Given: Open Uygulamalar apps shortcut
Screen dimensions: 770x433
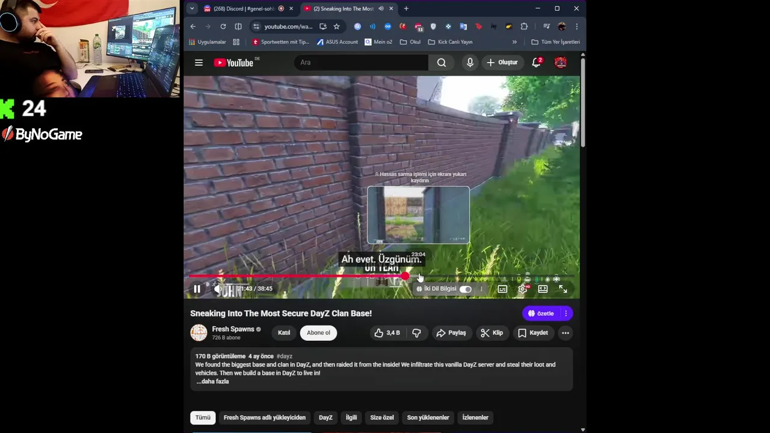Looking at the screenshot, I should 208,42.
